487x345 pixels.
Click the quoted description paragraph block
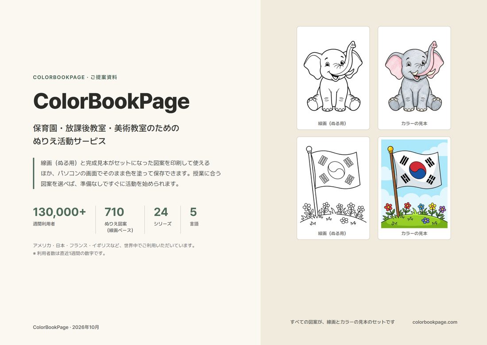pos(127,173)
